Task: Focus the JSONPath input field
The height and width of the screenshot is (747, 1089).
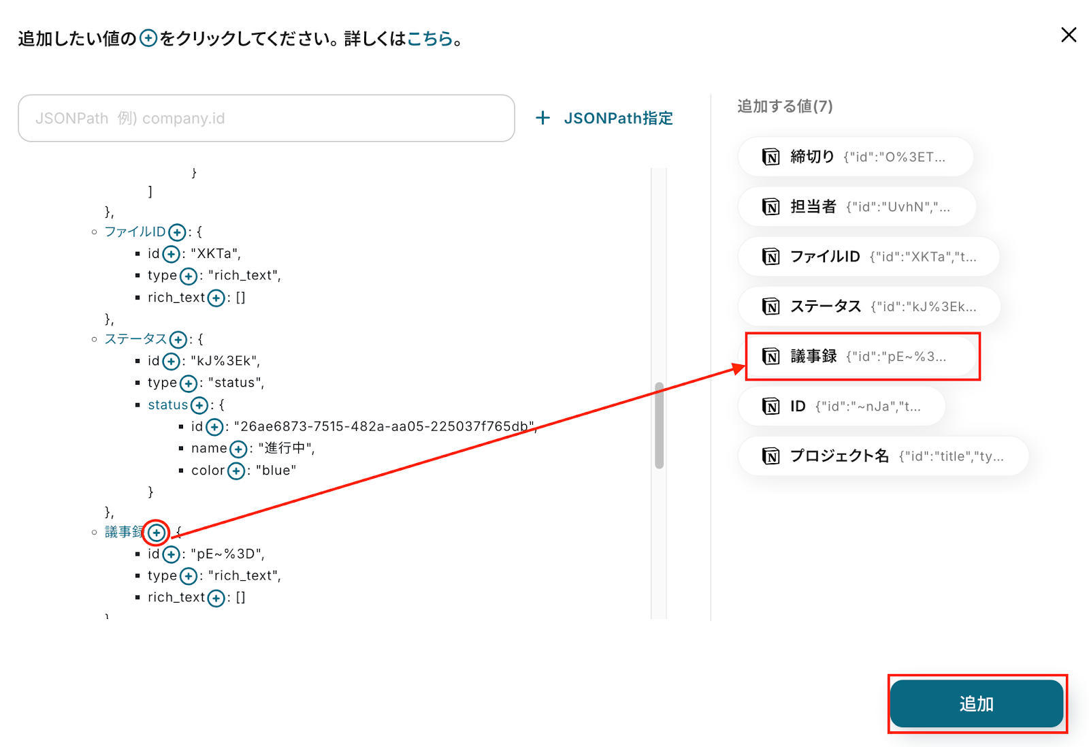Action: pos(266,118)
